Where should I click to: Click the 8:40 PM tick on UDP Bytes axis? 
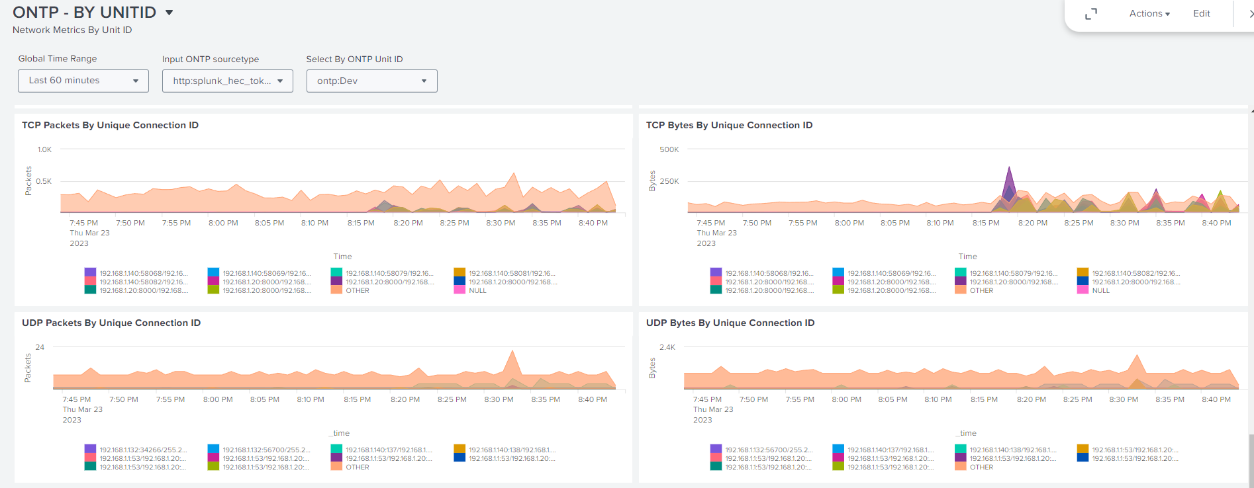point(1216,399)
